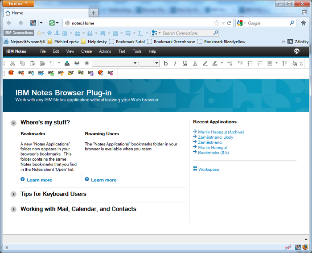The width and height of the screenshot is (312, 253).
Task: Open the View menu
Action: [70, 51]
